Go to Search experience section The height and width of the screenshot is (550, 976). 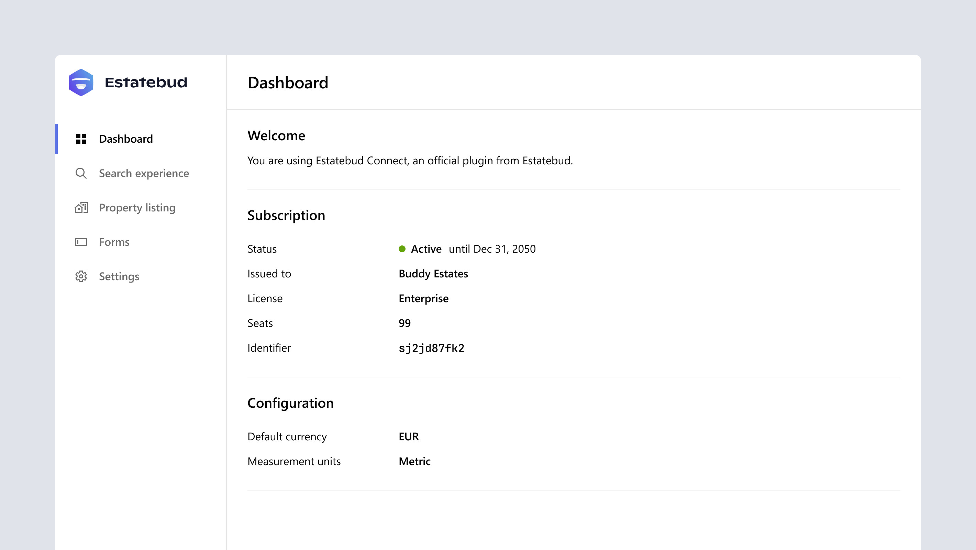(144, 173)
